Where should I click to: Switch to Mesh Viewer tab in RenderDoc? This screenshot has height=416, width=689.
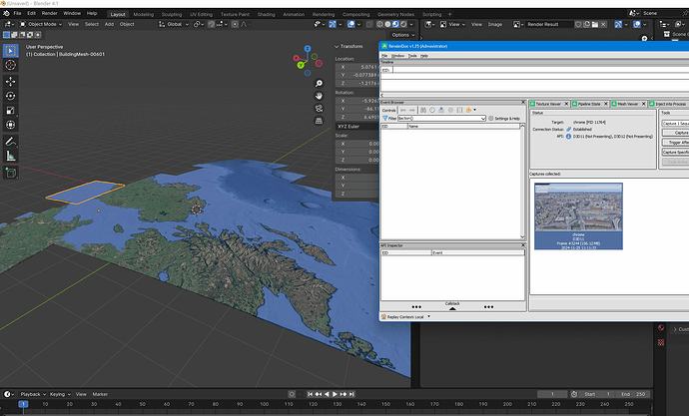point(627,104)
